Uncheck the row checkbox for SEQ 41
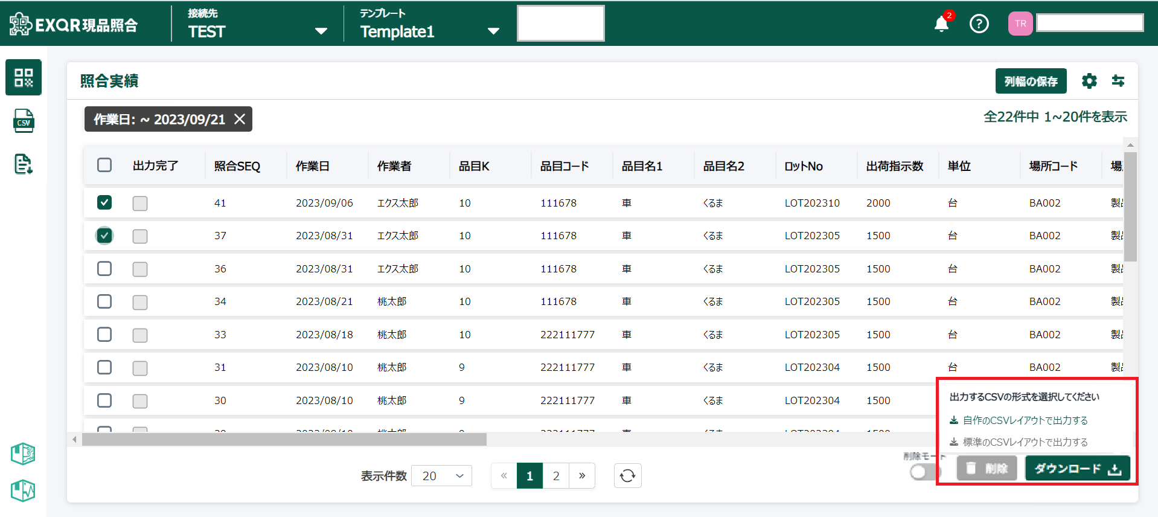The image size is (1158, 517). (x=104, y=202)
